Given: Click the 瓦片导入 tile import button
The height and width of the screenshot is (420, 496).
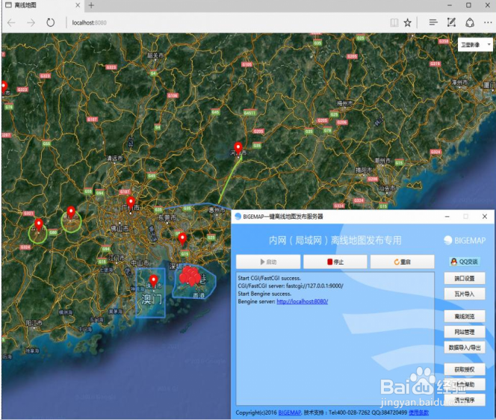Looking at the screenshot, I should (x=465, y=294).
